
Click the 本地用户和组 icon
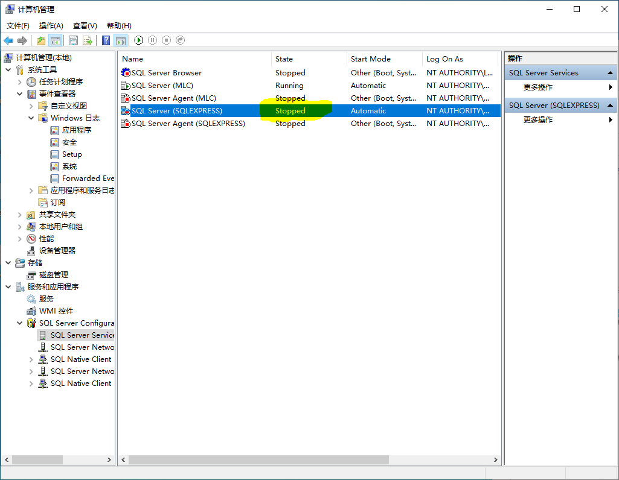[x=31, y=227]
